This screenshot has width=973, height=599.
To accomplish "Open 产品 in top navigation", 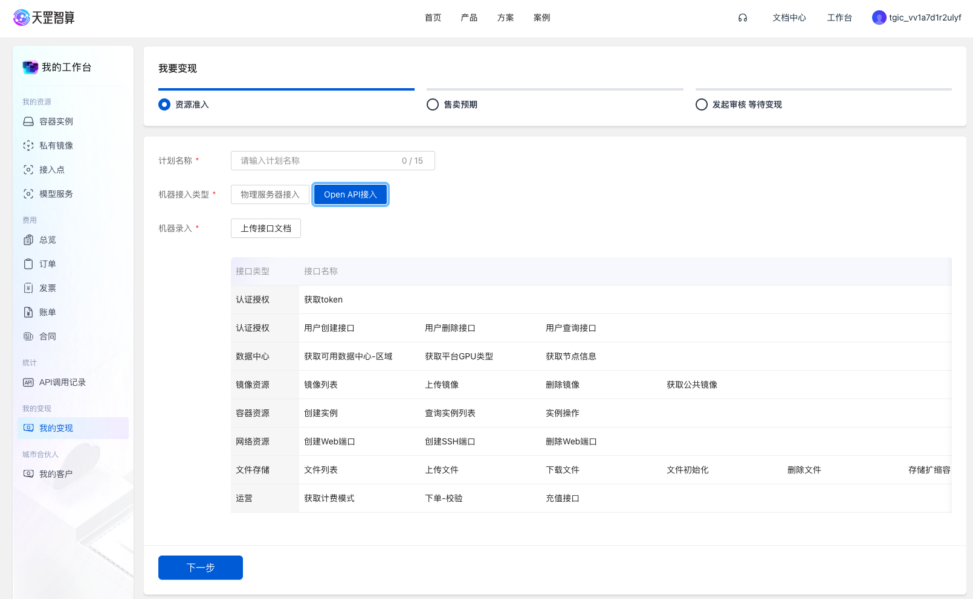I will coord(470,18).
